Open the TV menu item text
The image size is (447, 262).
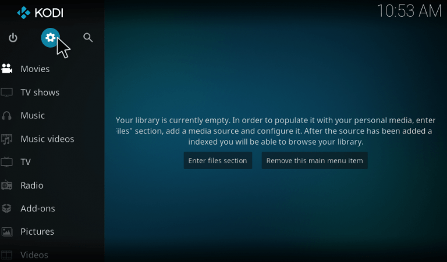pyautogui.click(x=26, y=162)
